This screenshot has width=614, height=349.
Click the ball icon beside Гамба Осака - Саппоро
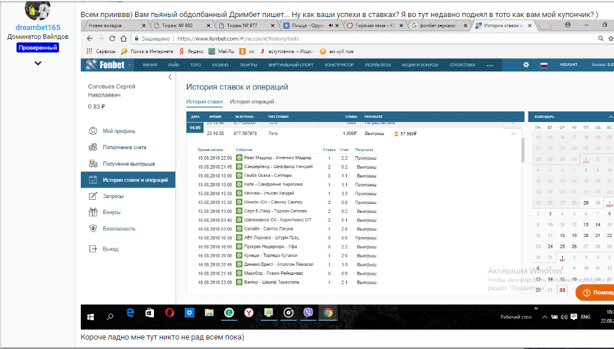tap(239, 176)
